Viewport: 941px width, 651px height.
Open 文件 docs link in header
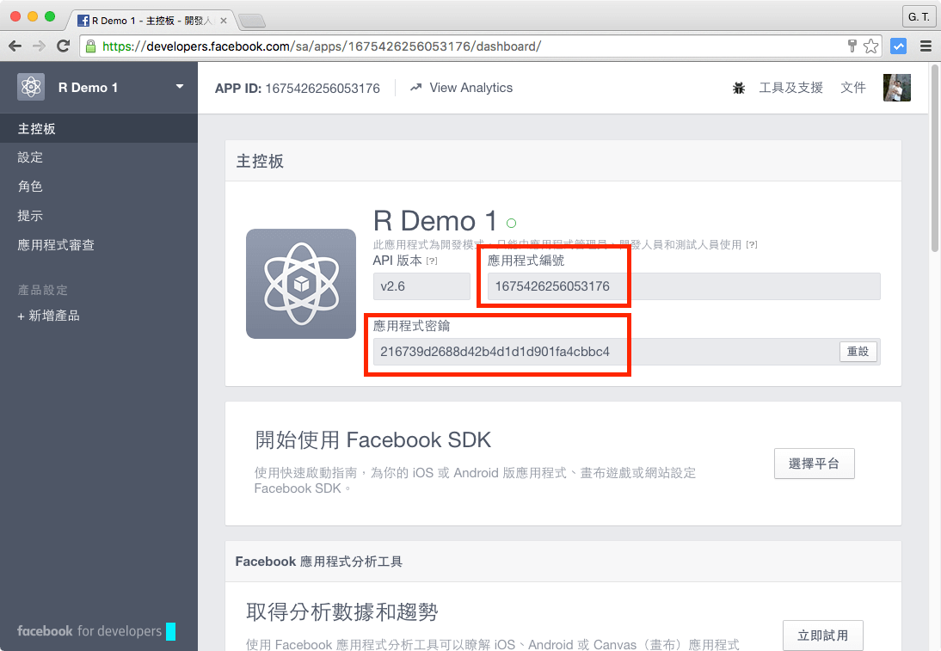pyautogui.click(x=852, y=88)
